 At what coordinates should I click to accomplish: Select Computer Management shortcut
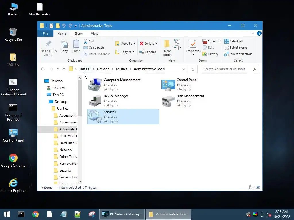pos(123,85)
